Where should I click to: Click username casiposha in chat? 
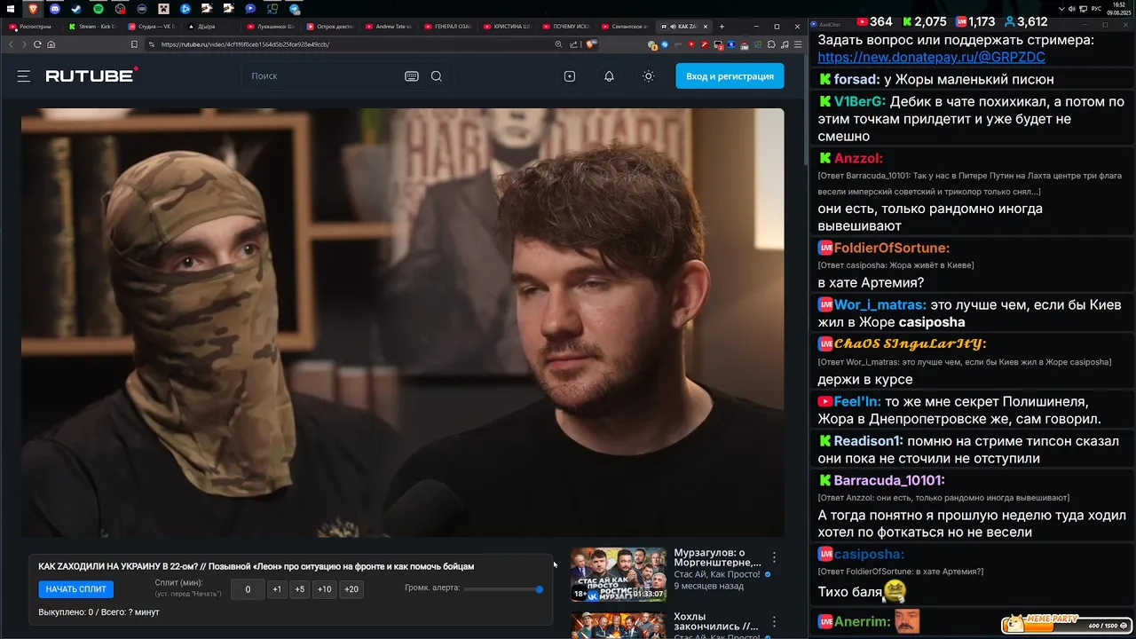[x=869, y=553]
